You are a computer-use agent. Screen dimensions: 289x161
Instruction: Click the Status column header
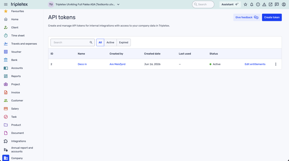point(214,54)
